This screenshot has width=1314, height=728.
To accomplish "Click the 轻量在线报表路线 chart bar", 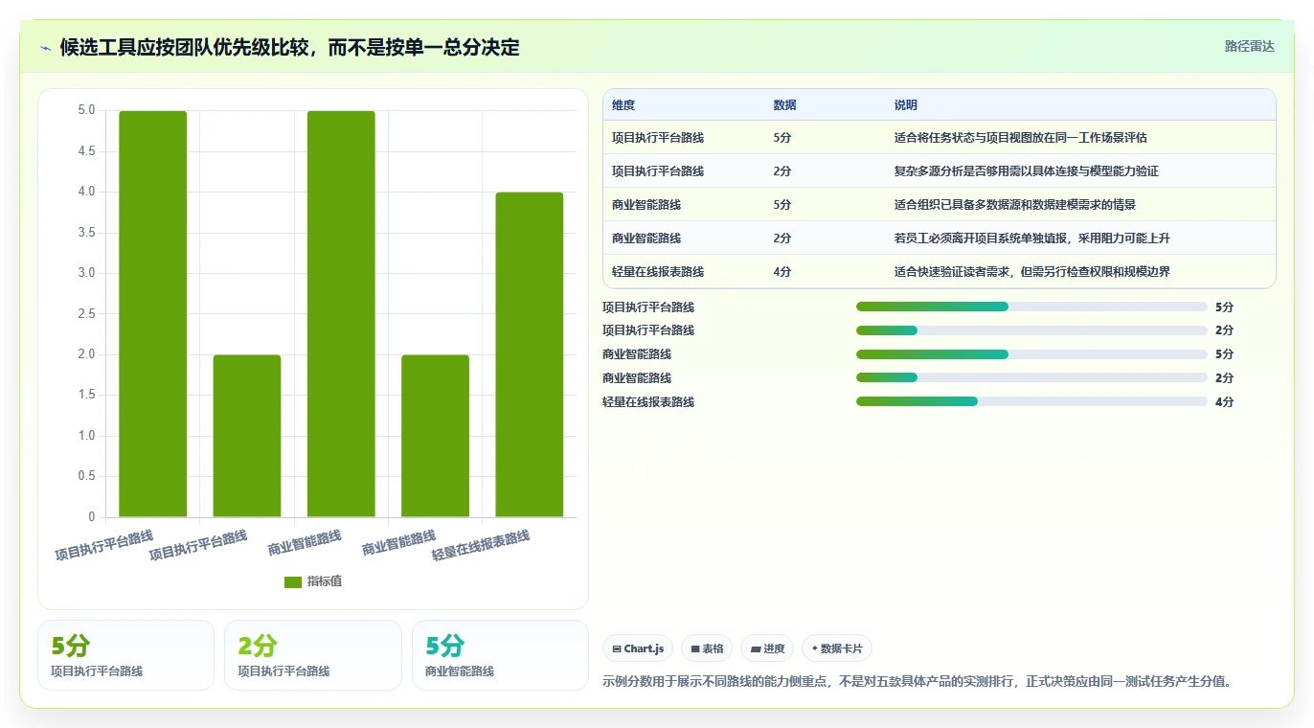I will coord(529,354).
